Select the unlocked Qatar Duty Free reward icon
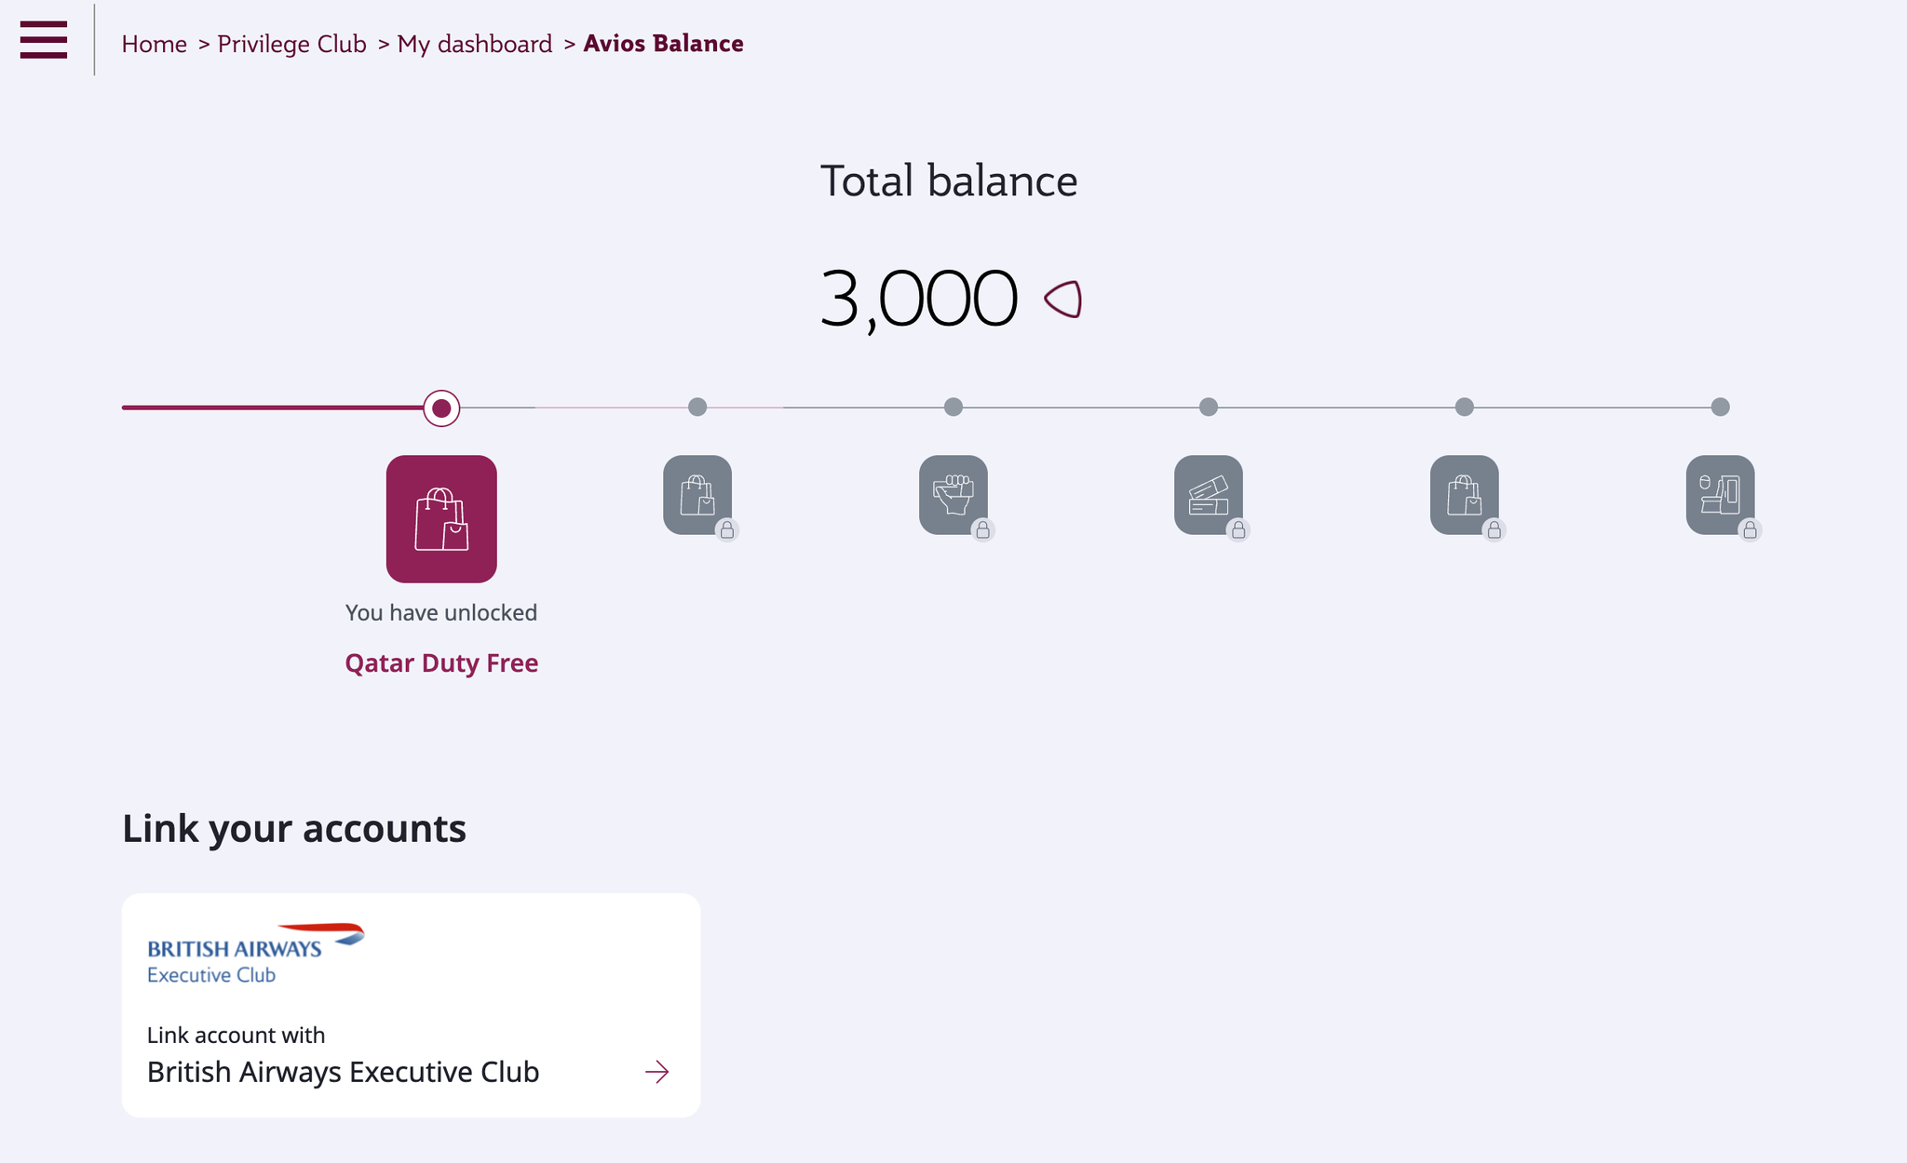This screenshot has height=1163, width=1907. click(x=441, y=519)
